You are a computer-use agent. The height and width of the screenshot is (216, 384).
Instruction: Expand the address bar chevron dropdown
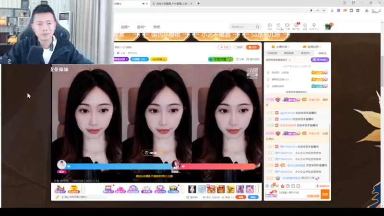click(324, 11)
